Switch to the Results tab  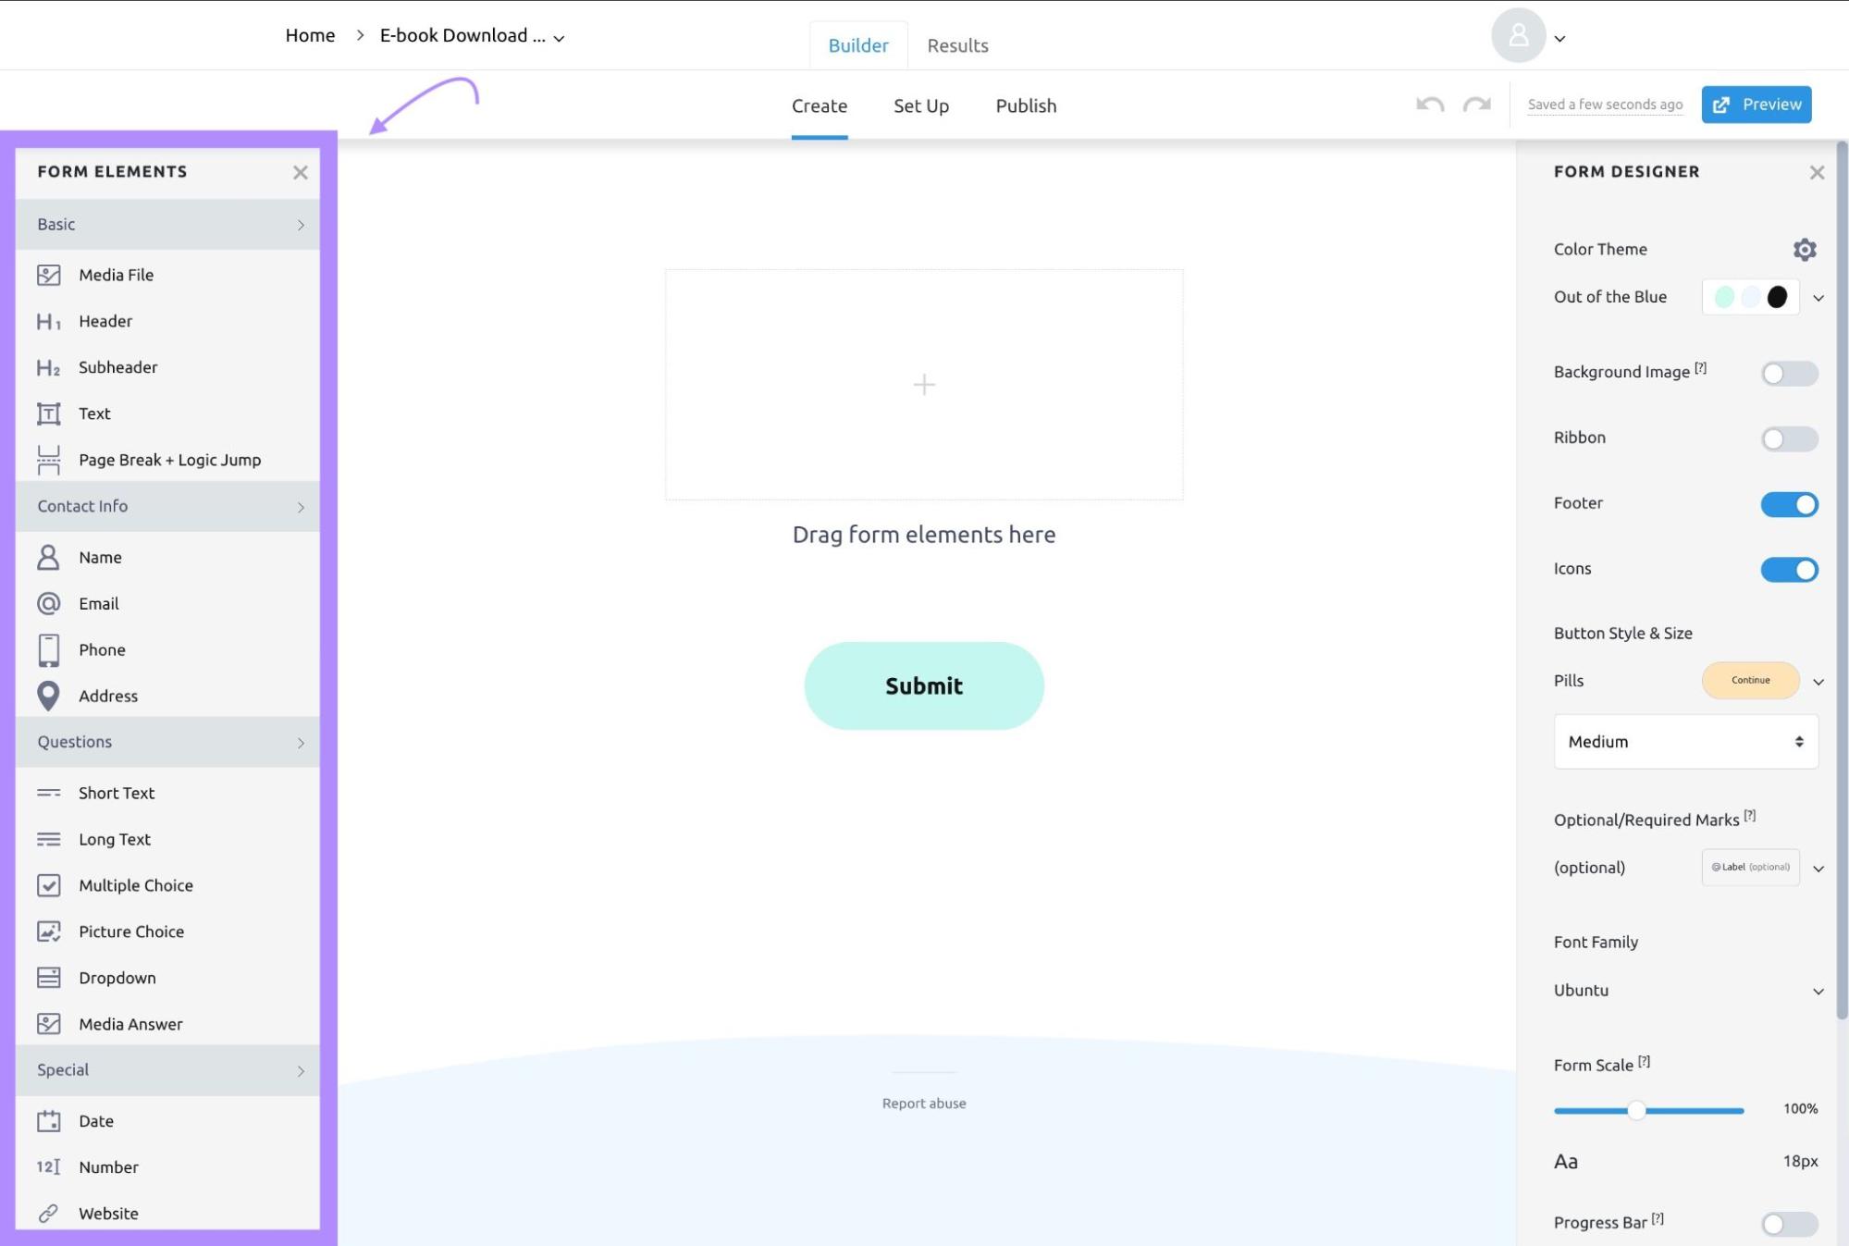[x=957, y=44]
